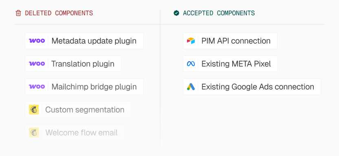Open the PIM API connection component

point(230,41)
